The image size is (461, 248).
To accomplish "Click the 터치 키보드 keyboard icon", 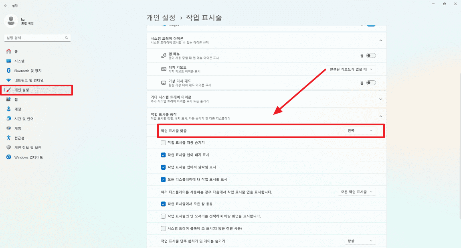I will [164, 69].
